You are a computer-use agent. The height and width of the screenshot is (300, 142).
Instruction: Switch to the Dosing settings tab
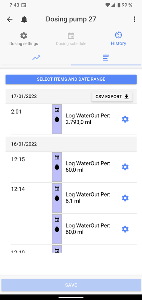tap(24, 39)
